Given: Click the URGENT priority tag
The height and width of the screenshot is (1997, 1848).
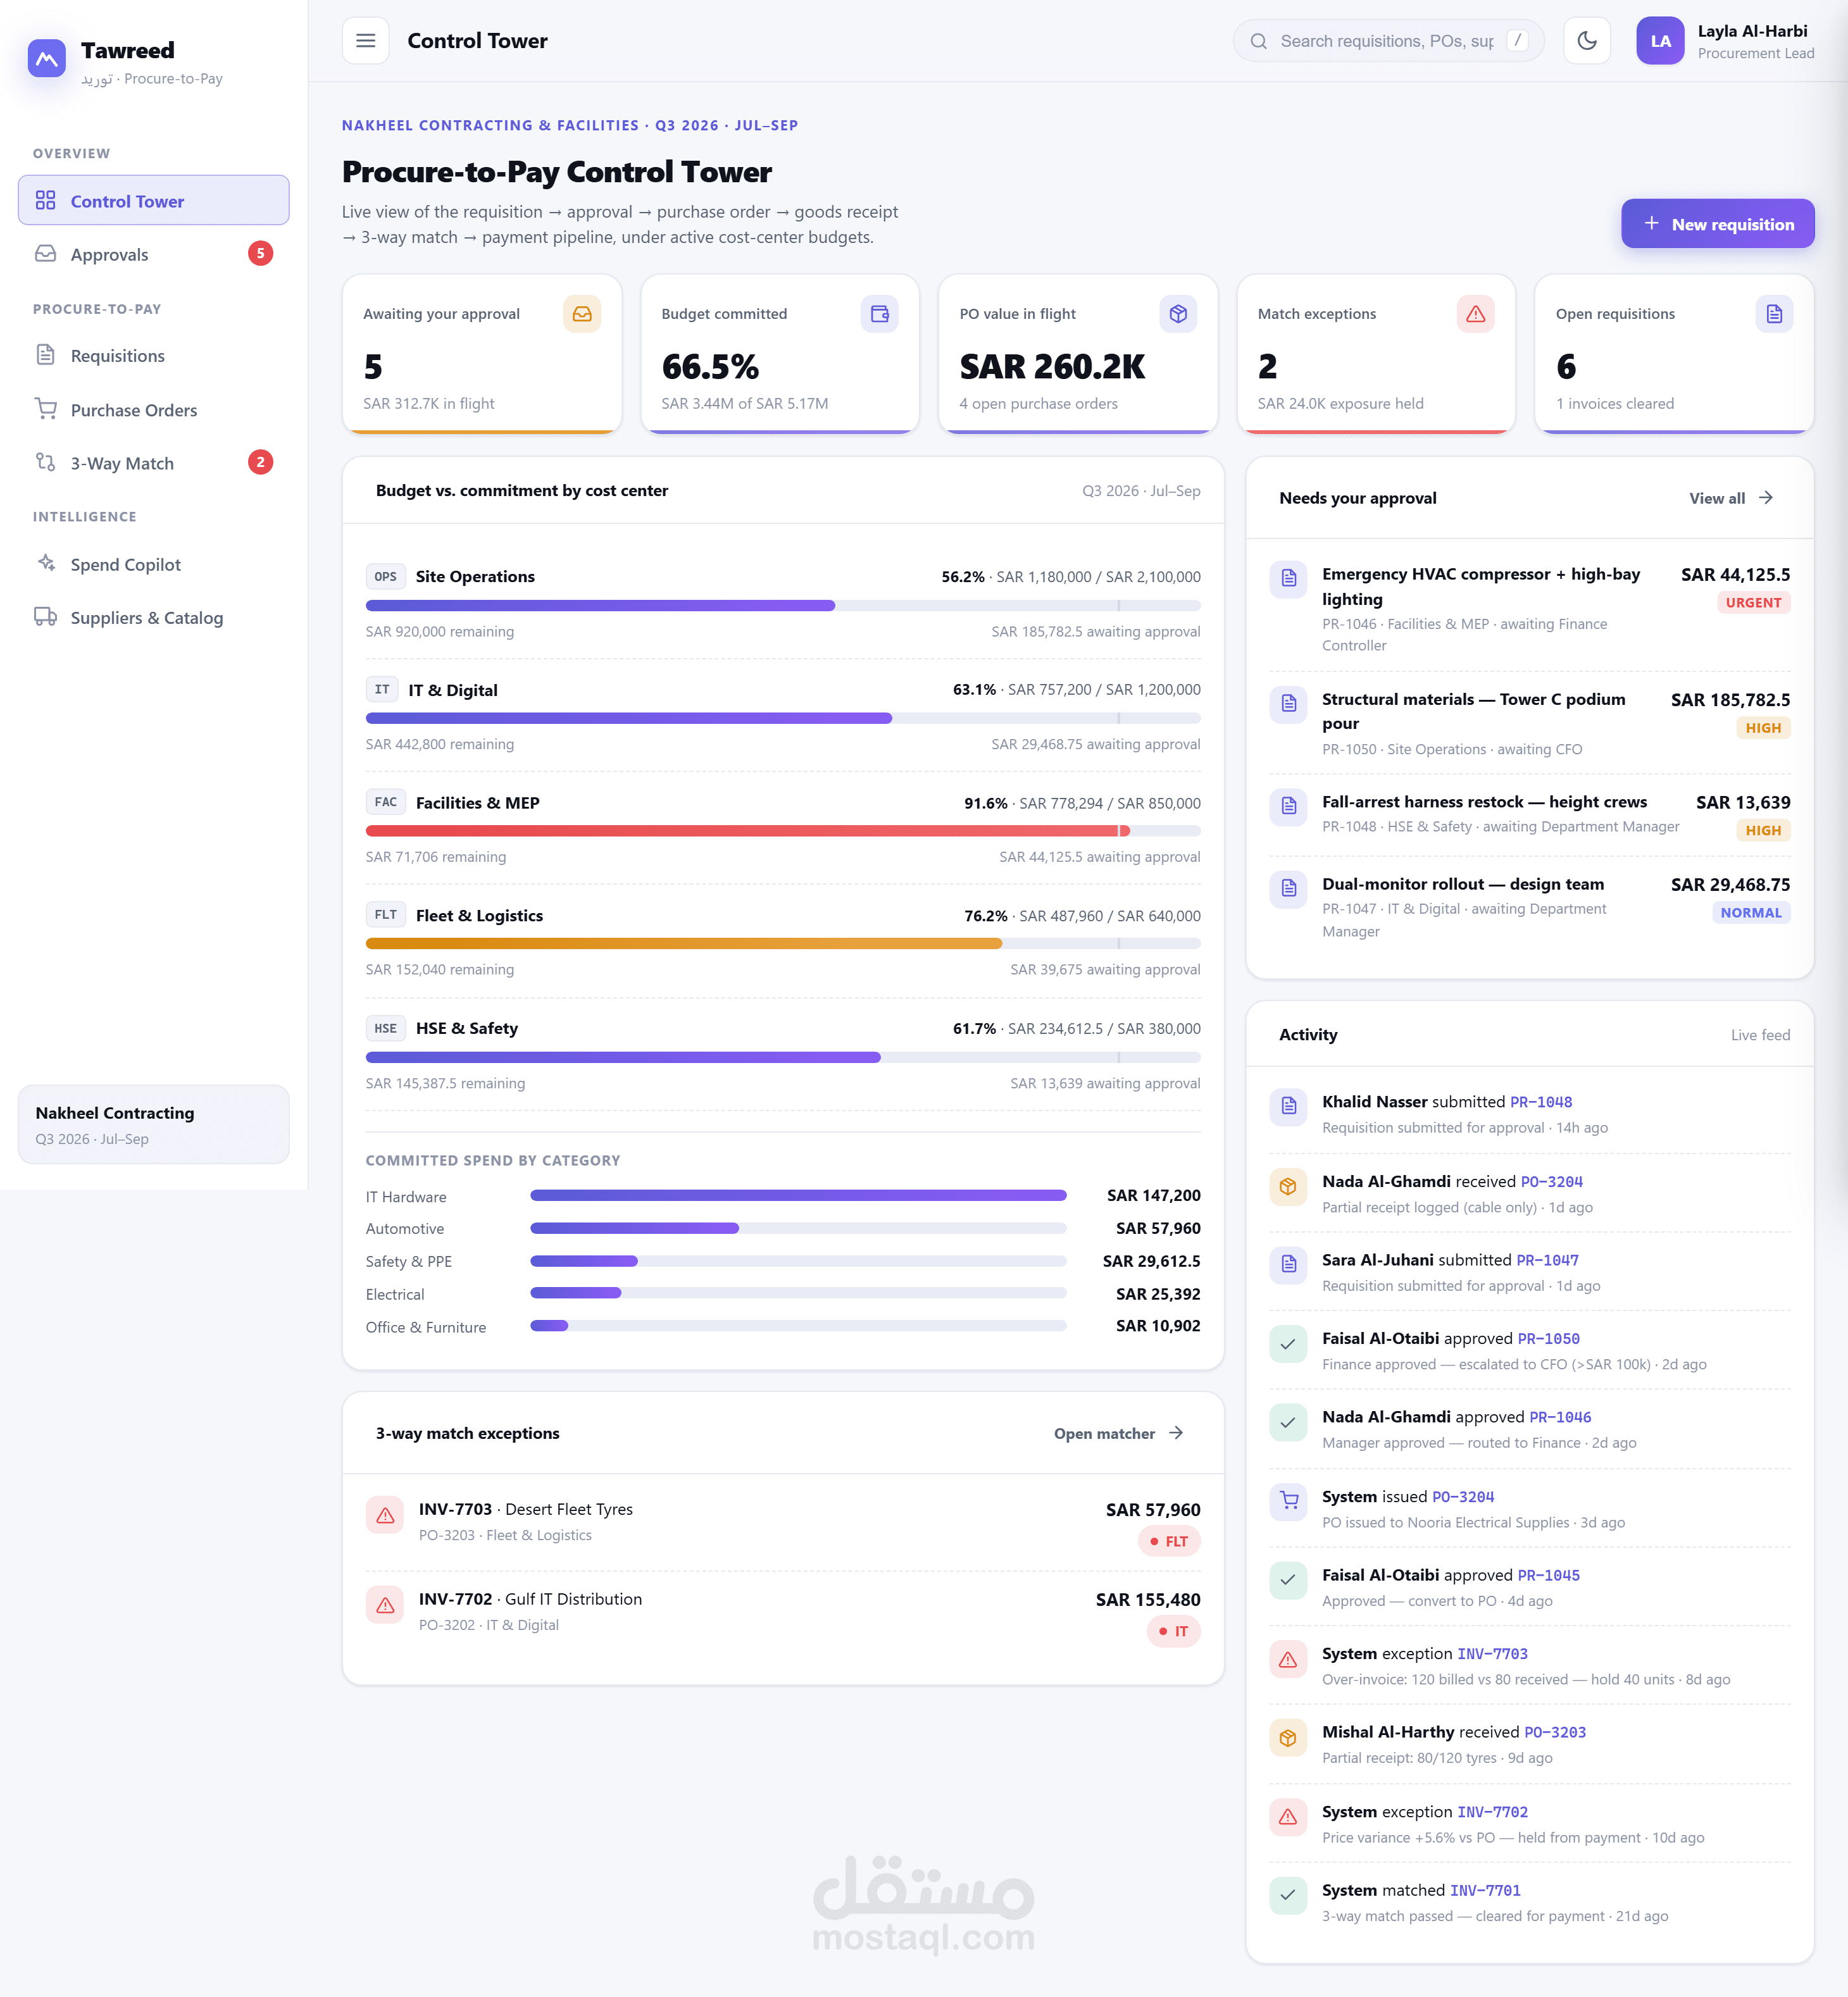Looking at the screenshot, I should tap(1753, 603).
